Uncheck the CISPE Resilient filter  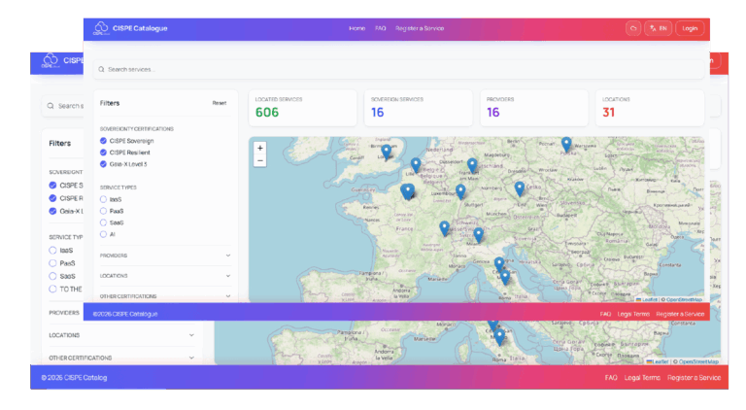coord(104,153)
